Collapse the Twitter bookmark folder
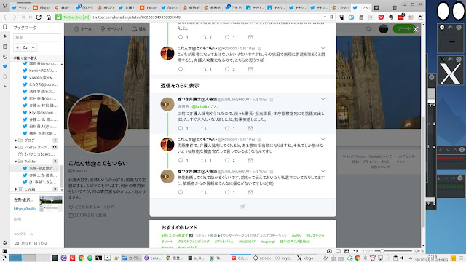466x262 pixels. [16, 162]
